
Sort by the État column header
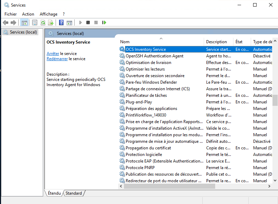tap(242, 42)
